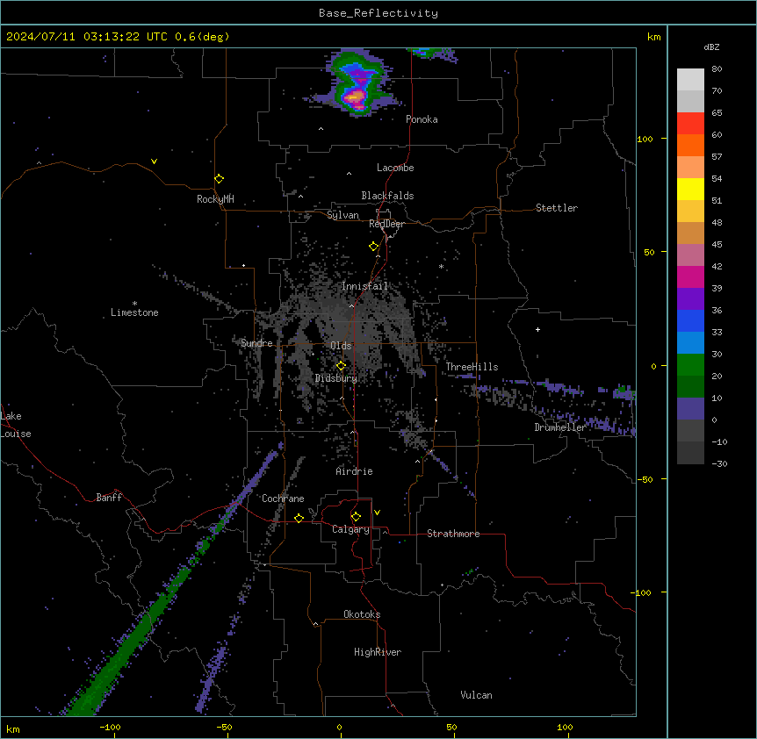Select the RockyMH label

[x=215, y=199]
